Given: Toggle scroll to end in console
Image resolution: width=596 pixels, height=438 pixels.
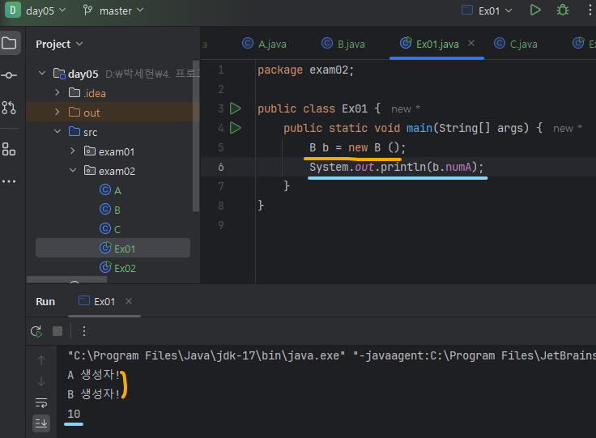Looking at the screenshot, I should point(41,422).
